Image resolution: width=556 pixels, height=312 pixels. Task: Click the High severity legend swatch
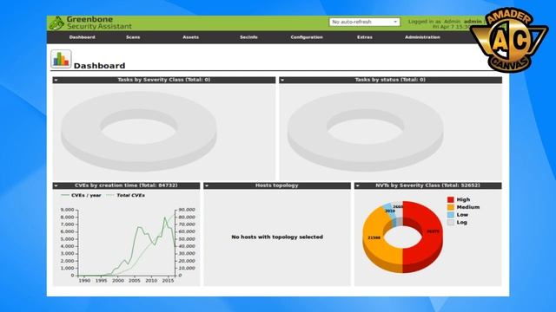click(450, 200)
